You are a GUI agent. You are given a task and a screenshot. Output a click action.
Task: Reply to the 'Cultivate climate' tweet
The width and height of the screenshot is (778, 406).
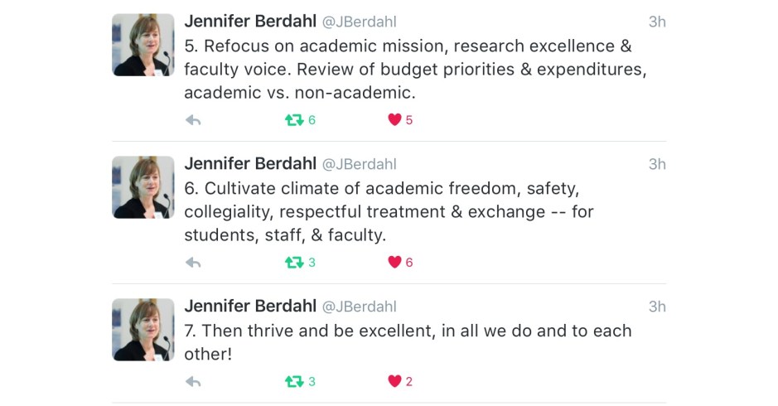pyautogui.click(x=193, y=263)
